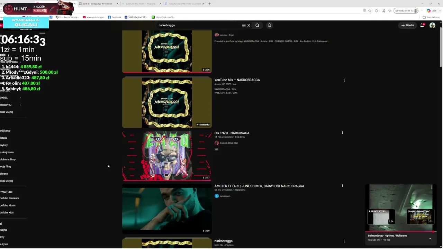Go to the Eastern Block Klan channel name
This screenshot has height=249, width=443.
pos(229,143)
